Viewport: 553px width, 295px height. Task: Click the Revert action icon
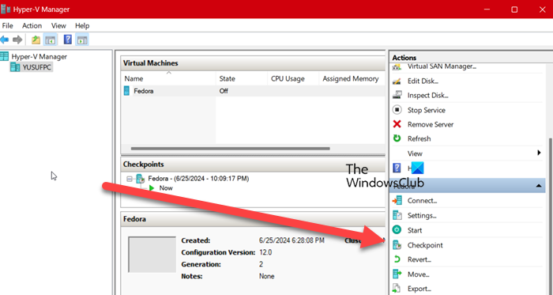click(397, 259)
